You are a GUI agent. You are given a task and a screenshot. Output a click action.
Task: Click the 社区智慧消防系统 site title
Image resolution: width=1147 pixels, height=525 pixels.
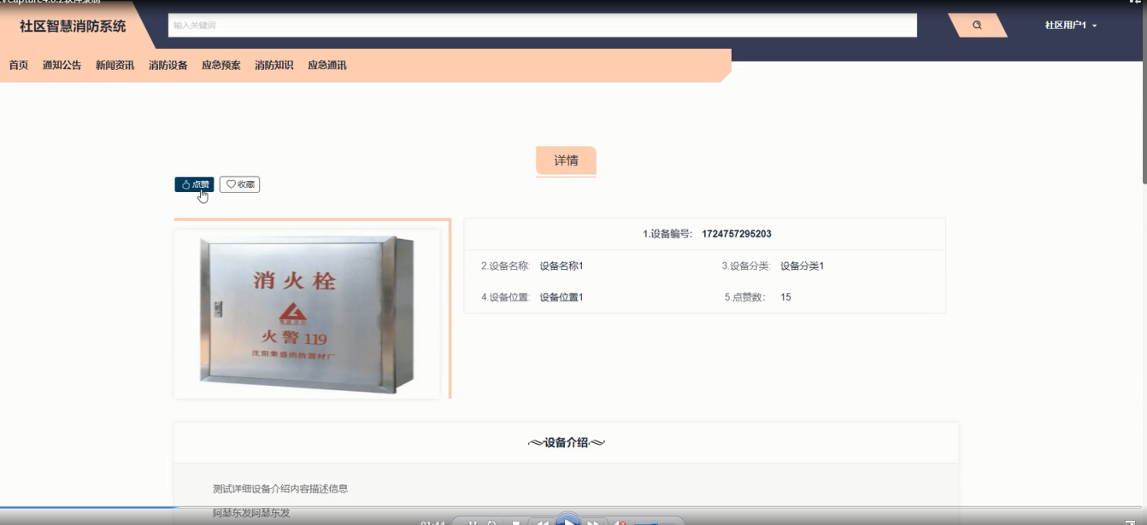point(73,26)
